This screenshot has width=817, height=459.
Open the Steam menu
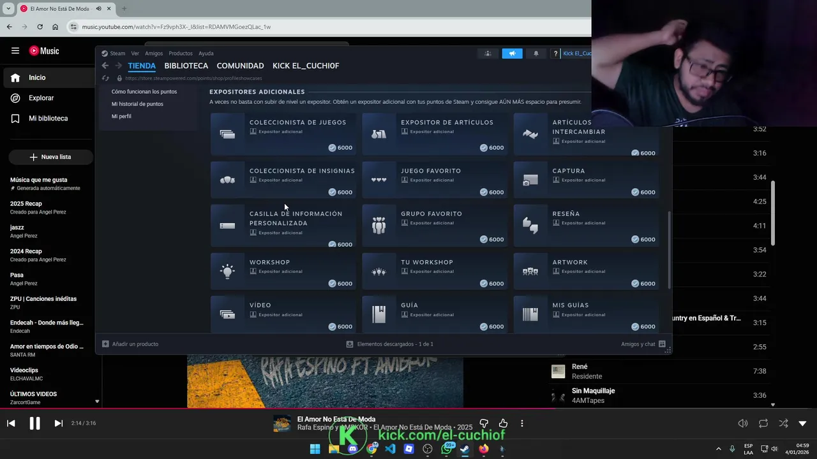[x=113, y=54]
